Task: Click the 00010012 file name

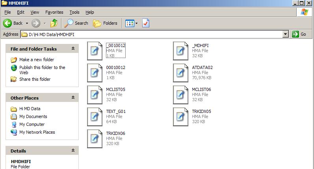Action: click(x=116, y=67)
